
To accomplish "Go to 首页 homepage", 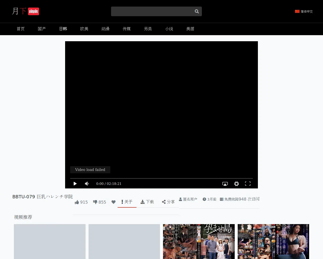I will (x=20, y=29).
